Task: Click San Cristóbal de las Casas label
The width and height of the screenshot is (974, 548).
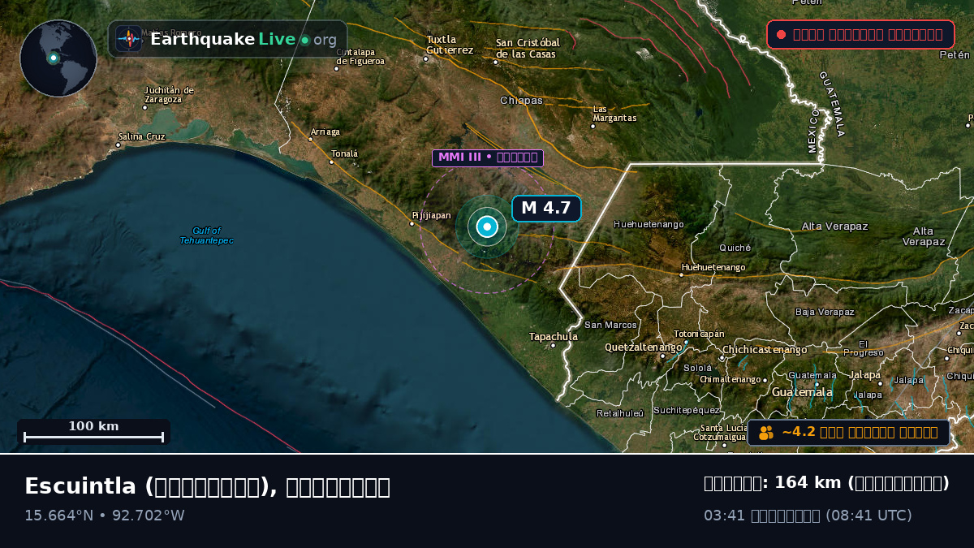Action: (528, 48)
